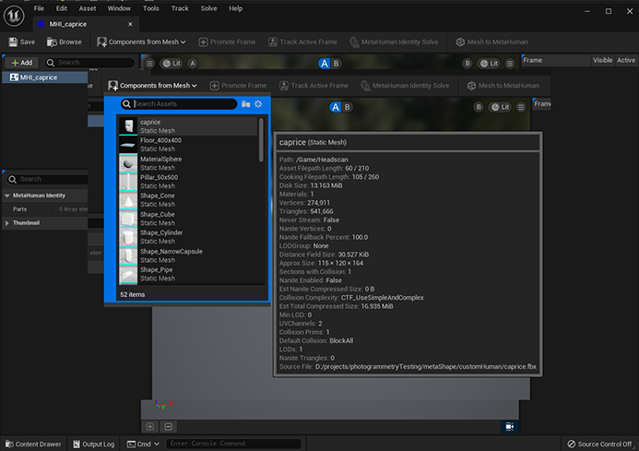639x451 pixels.
Task: Open the Components from Mesh dropdown
Action: point(143,42)
